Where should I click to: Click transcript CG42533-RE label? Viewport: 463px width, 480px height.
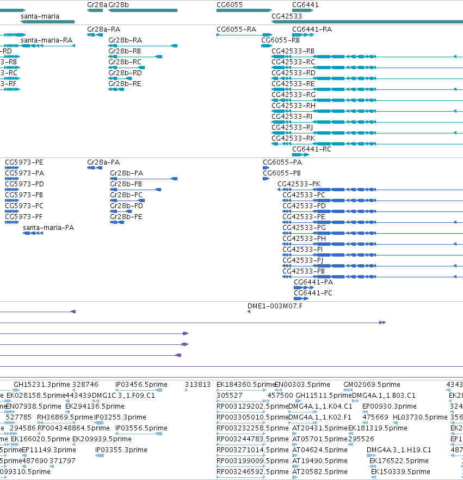[293, 84]
